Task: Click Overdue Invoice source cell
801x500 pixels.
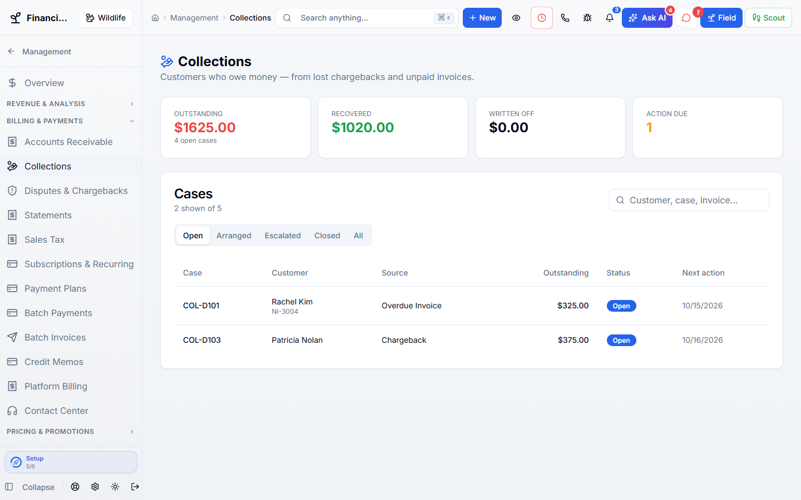Action: pyautogui.click(x=412, y=306)
